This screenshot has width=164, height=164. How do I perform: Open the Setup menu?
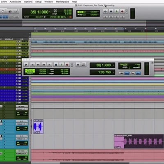pyautogui.click(x=39, y=2)
